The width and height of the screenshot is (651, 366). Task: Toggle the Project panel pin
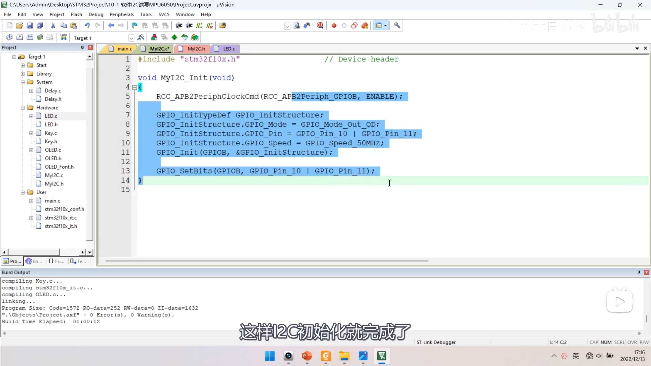tap(82, 47)
